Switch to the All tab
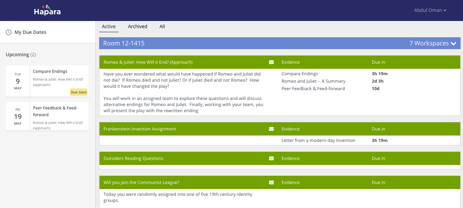This screenshot has width=463, height=208. coord(162,26)
